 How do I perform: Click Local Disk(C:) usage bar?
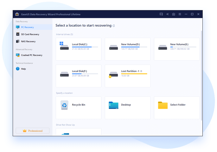pyautogui.click(x=85, y=47)
